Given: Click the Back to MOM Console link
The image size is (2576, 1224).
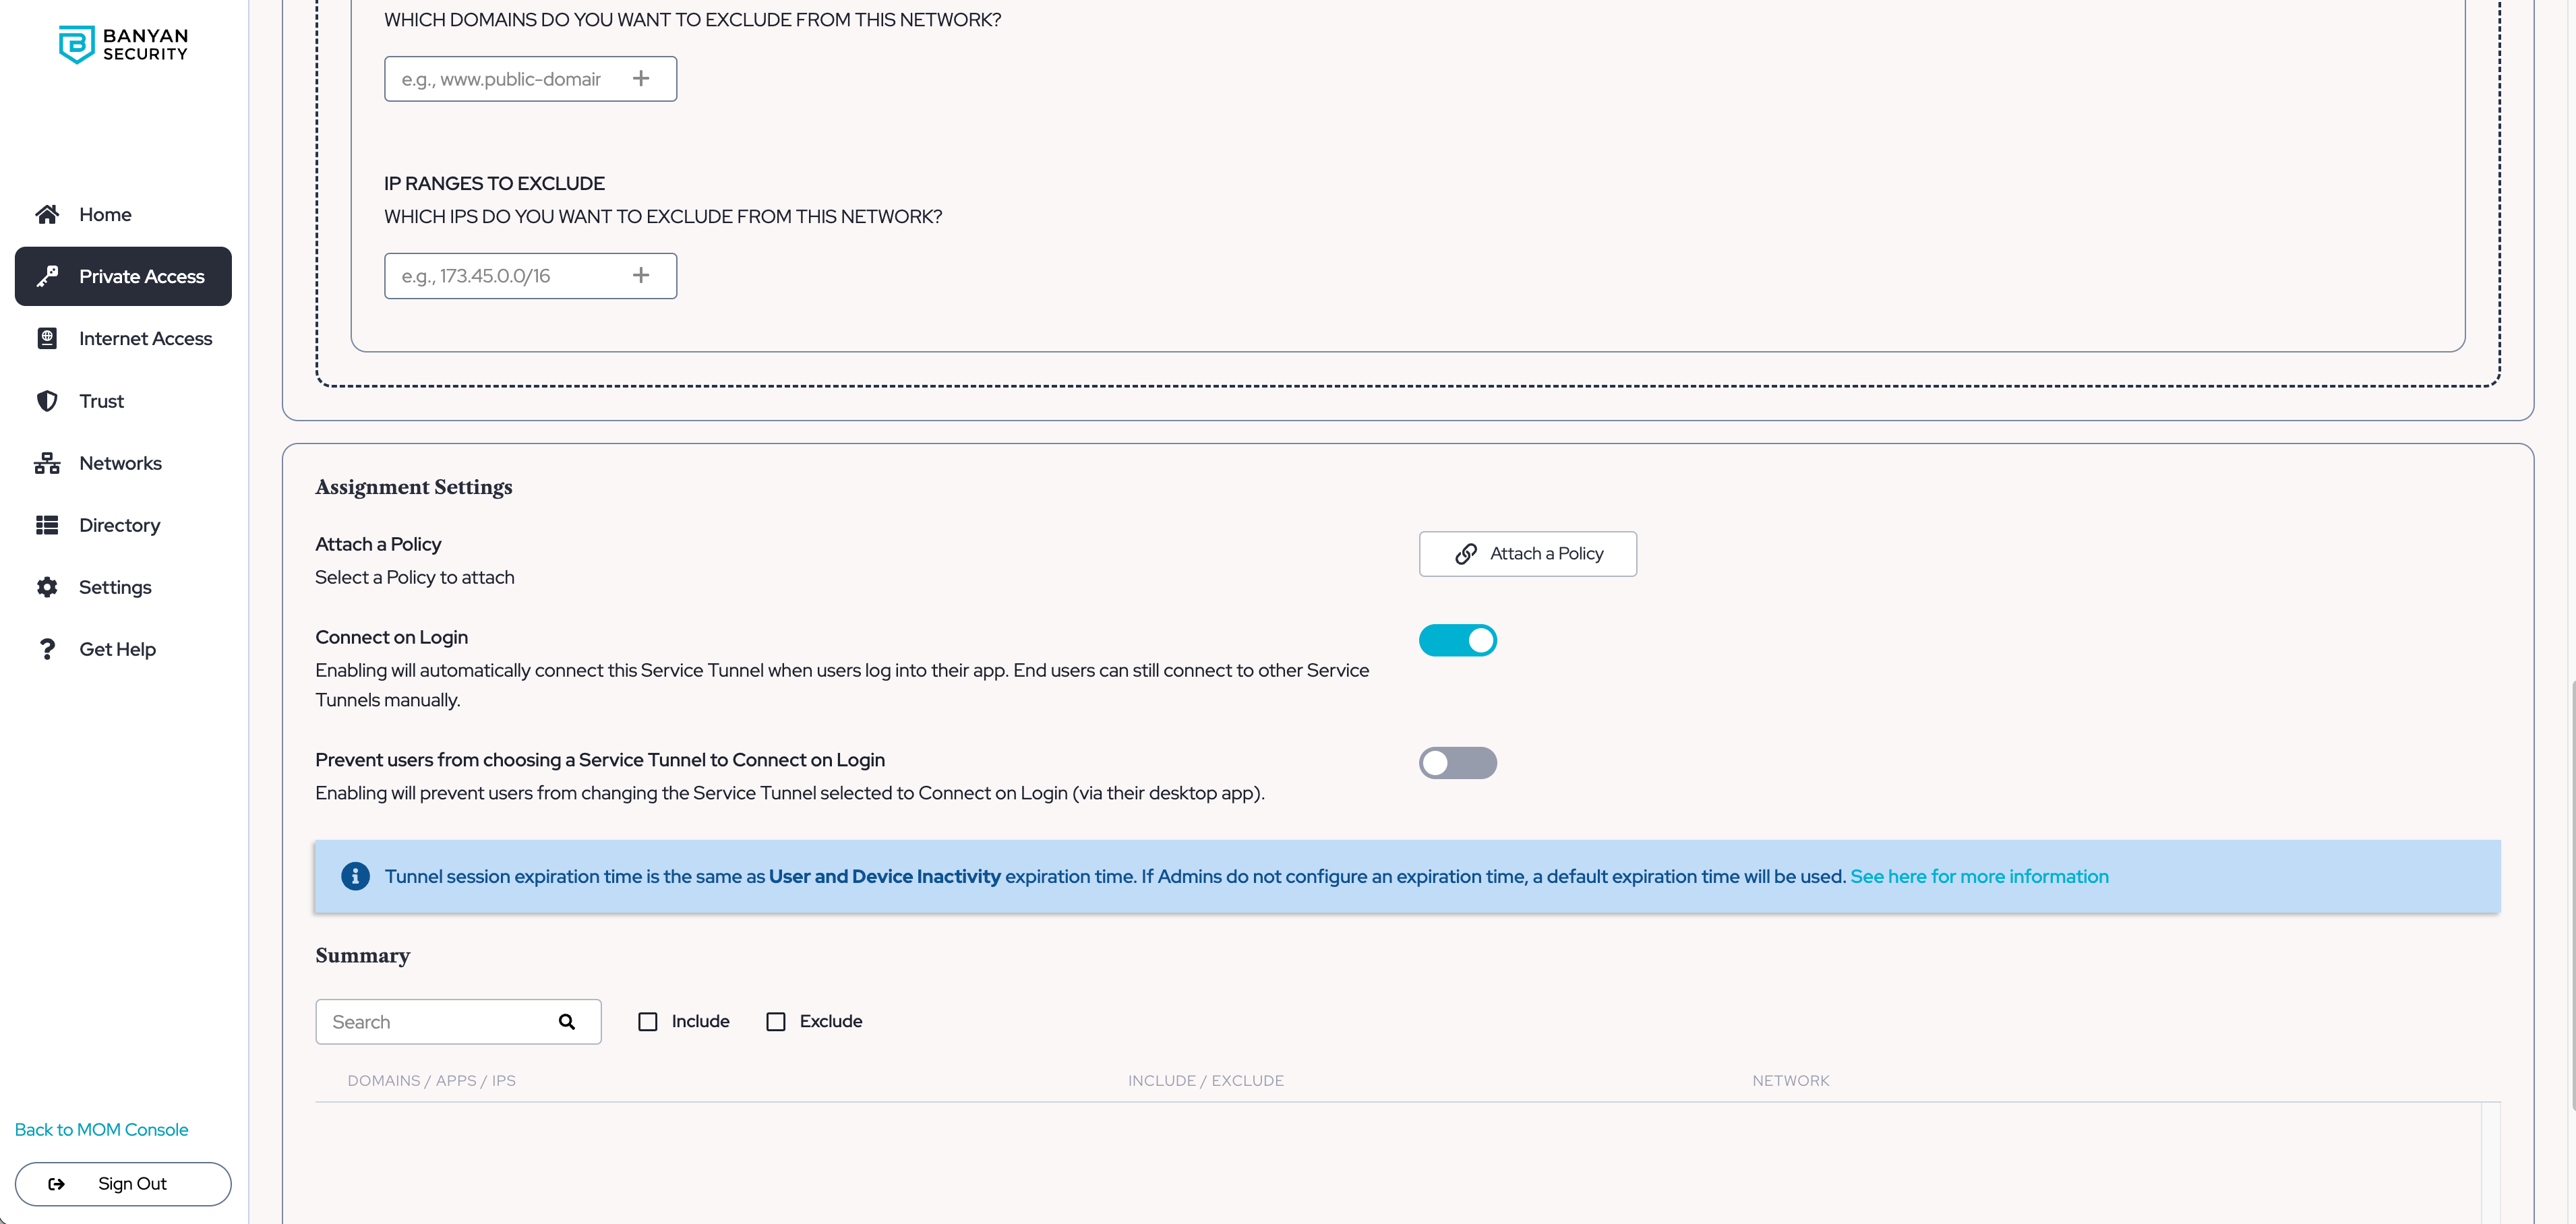Looking at the screenshot, I should click(101, 1129).
